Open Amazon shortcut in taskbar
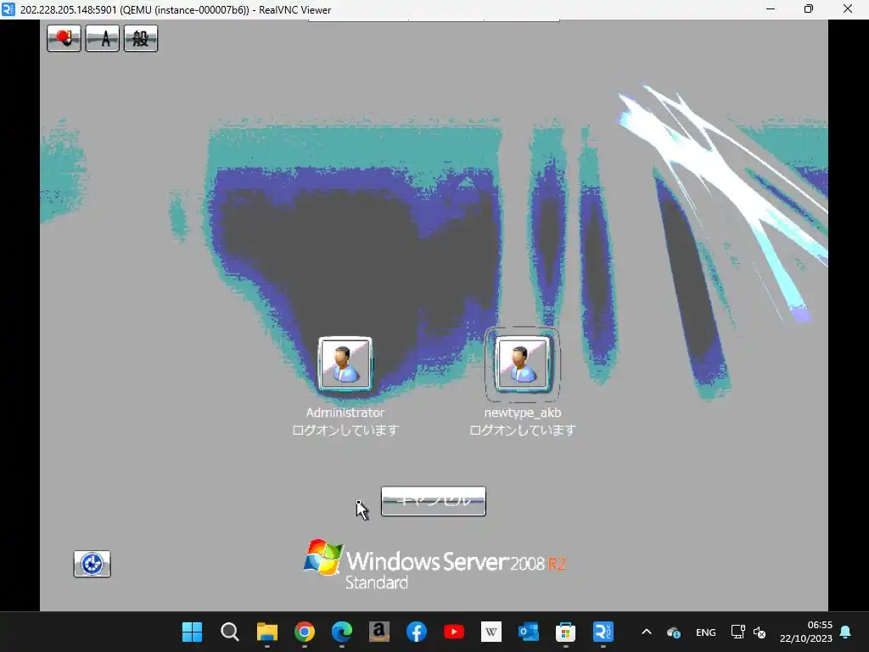The width and height of the screenshot is (869, 652). 379,632
